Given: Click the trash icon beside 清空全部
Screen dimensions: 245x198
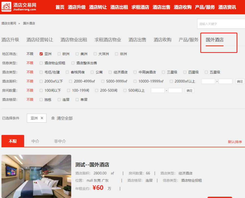Looking at the screenshot, I should (x=53, y=118).
